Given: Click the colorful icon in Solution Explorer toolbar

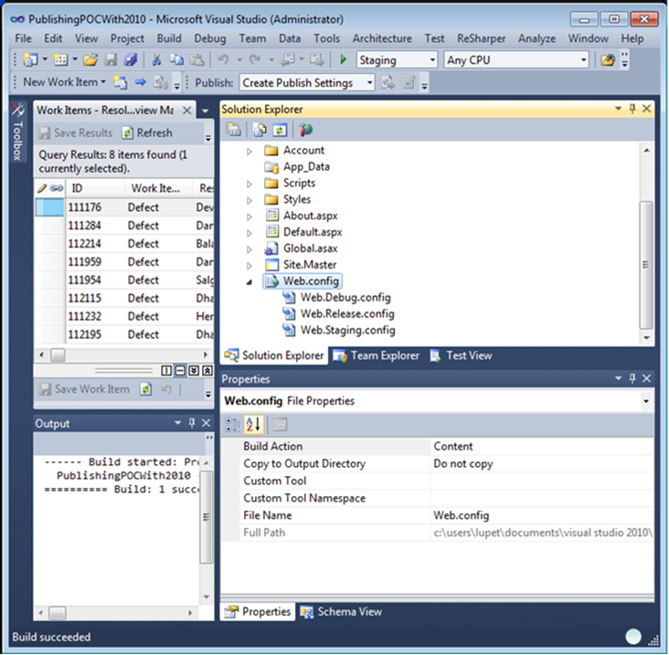Looking at the screenshot, I should click(x=306, y=130).
